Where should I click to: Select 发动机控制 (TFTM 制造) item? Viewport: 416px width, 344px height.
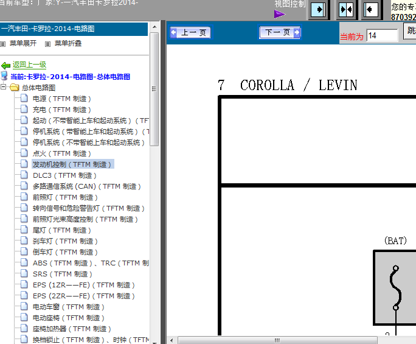click(73, 164)
